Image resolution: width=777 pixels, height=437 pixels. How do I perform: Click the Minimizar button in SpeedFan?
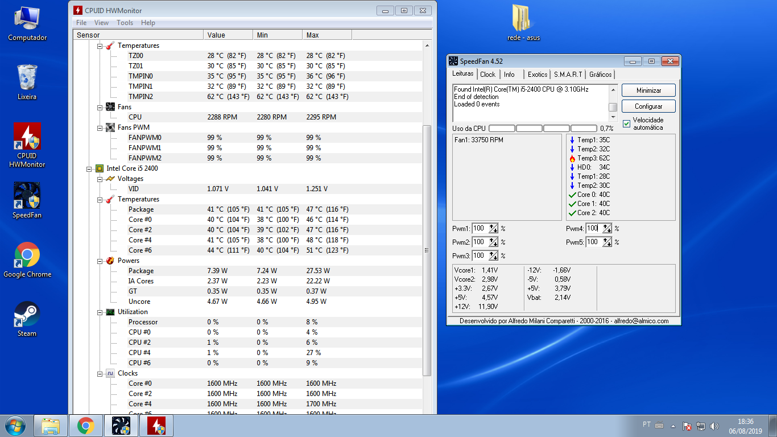click(x=648, y=90)
